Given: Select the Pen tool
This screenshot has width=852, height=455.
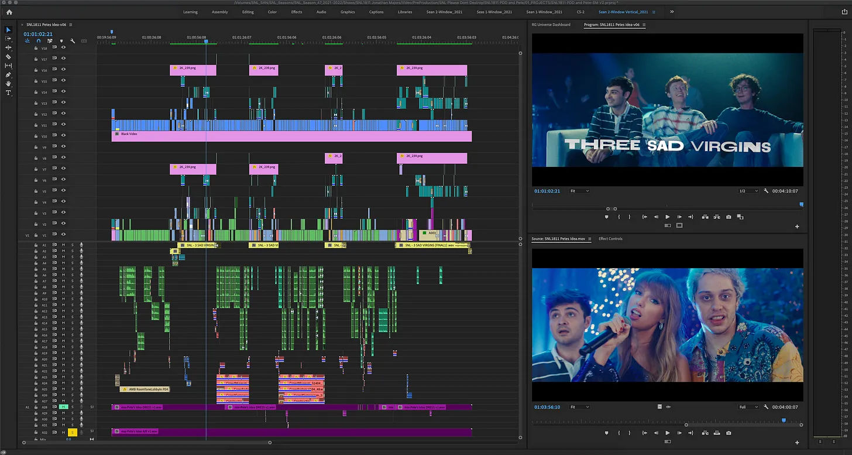Looking at the screenshot, I should pos(8,75).
